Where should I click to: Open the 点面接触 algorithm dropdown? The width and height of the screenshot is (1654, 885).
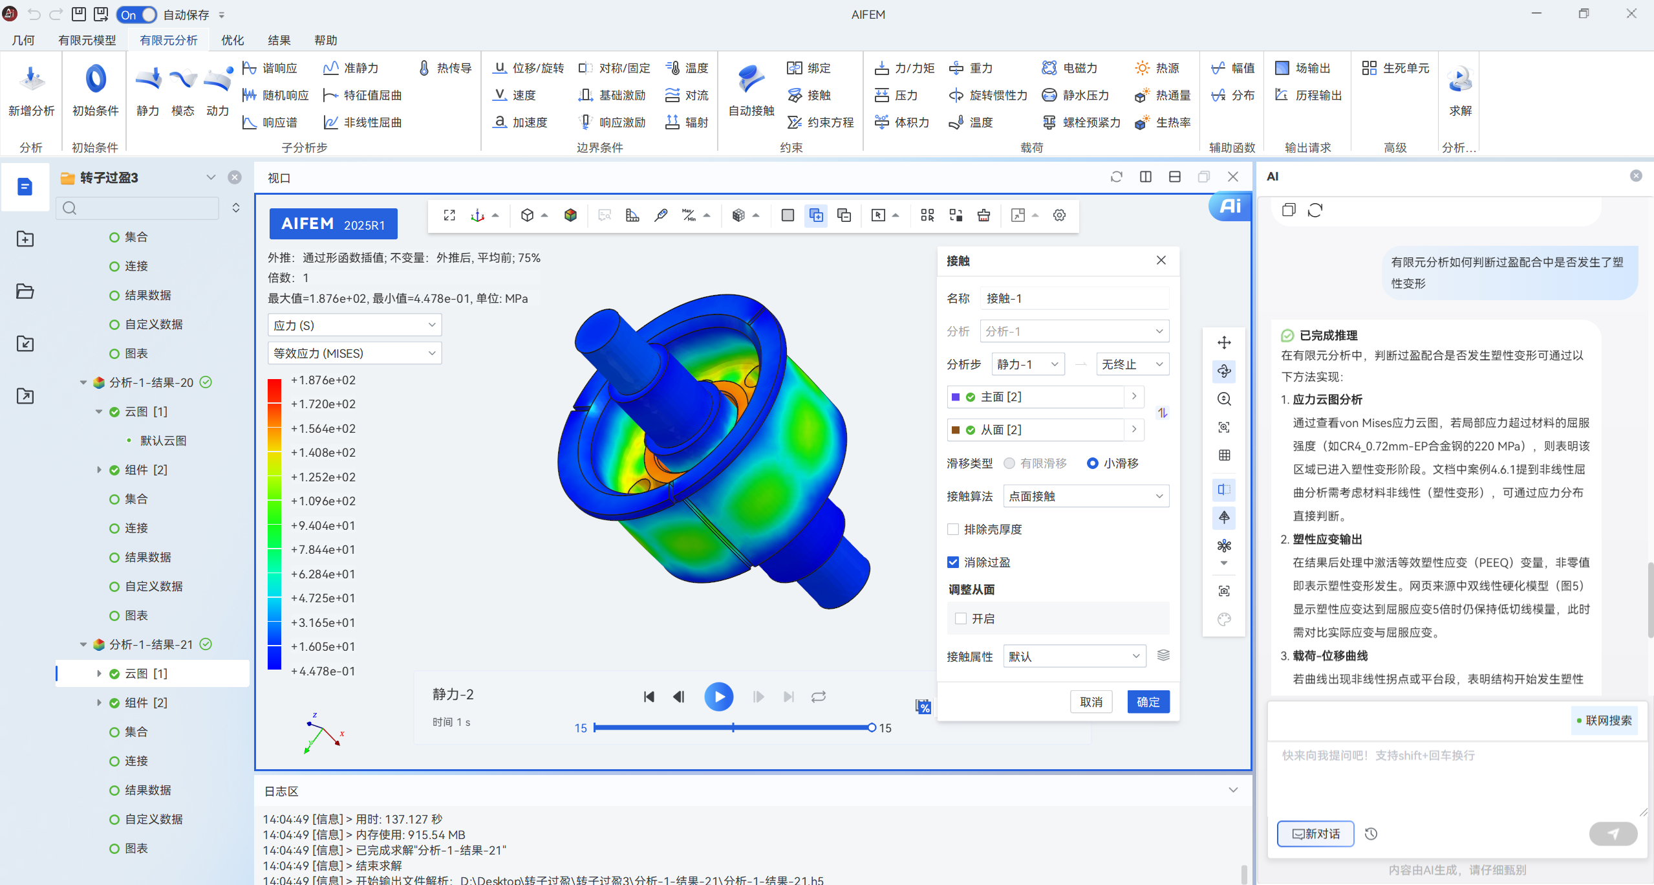1086,496
